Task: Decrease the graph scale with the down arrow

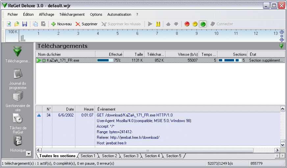Action: [282, 40]
